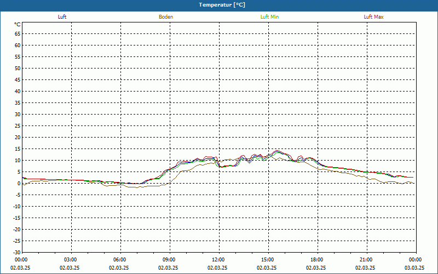This screenshot has width=438, height=274.
Task: Click the Temperatur [°C] chart title
Action: [222, 5]
